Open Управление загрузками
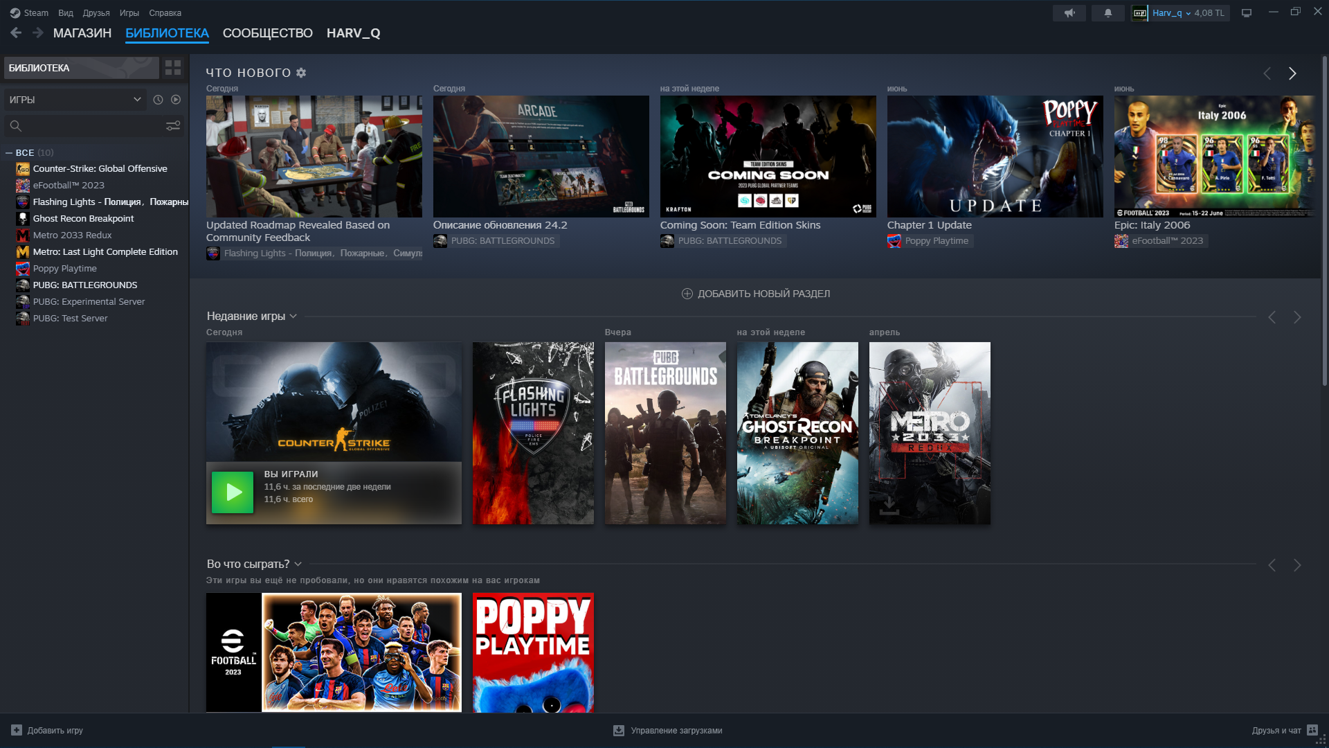Image resolution: width=1329 pixels, height=748 pixels. (668, 731)
